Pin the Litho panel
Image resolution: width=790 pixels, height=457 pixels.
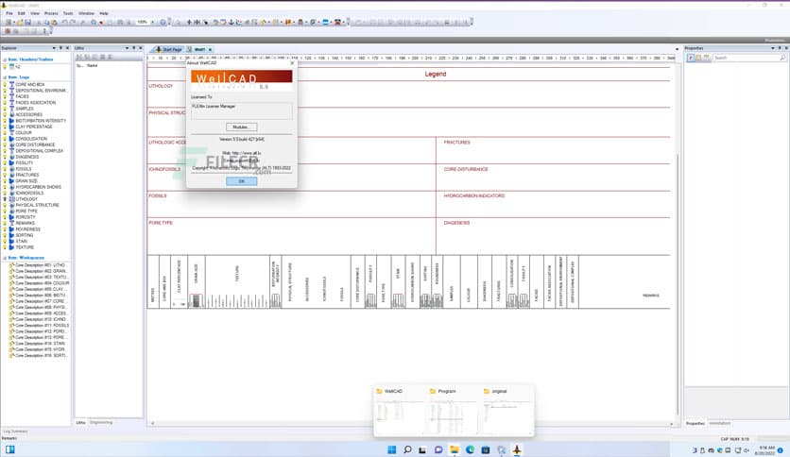pos(134,48)
